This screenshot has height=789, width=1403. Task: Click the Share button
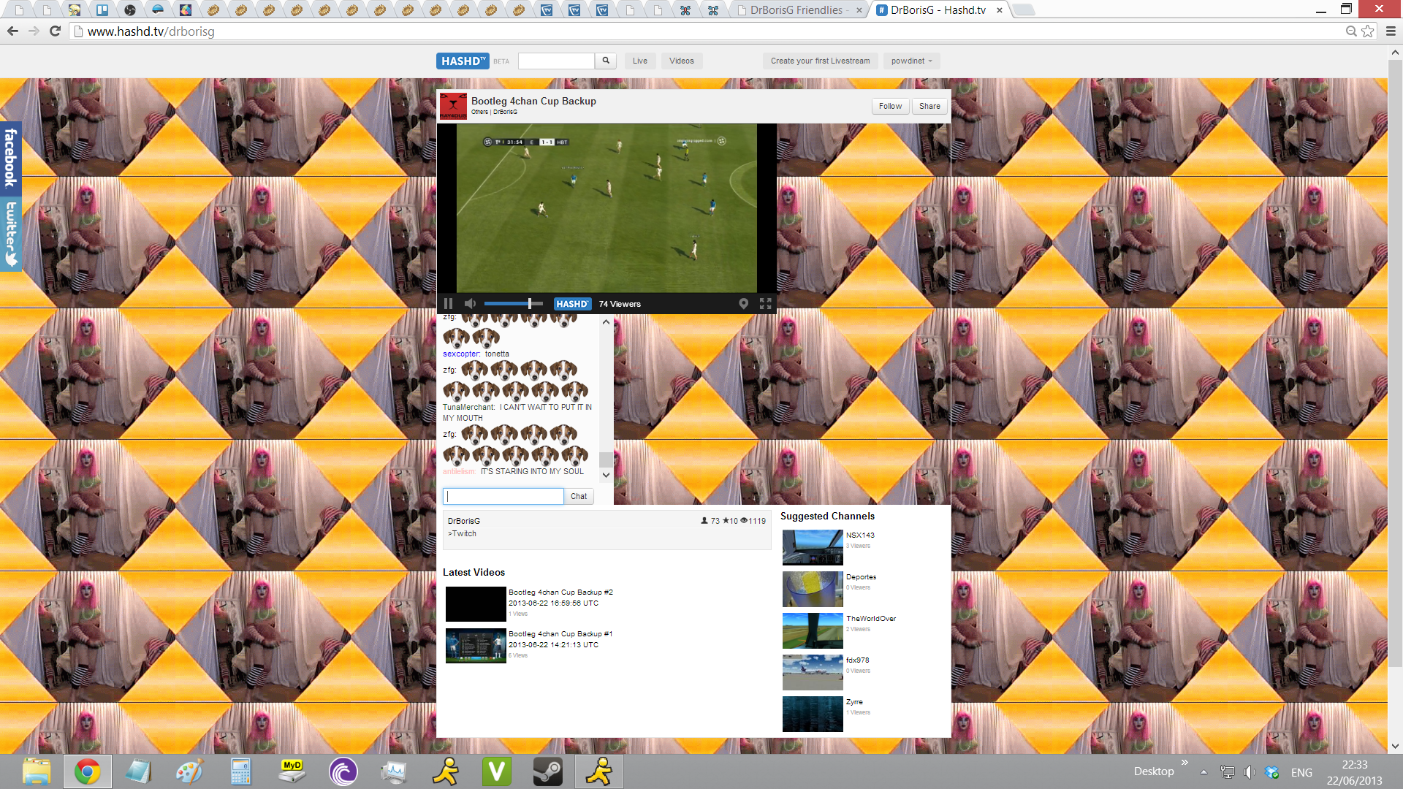(929, 106)
